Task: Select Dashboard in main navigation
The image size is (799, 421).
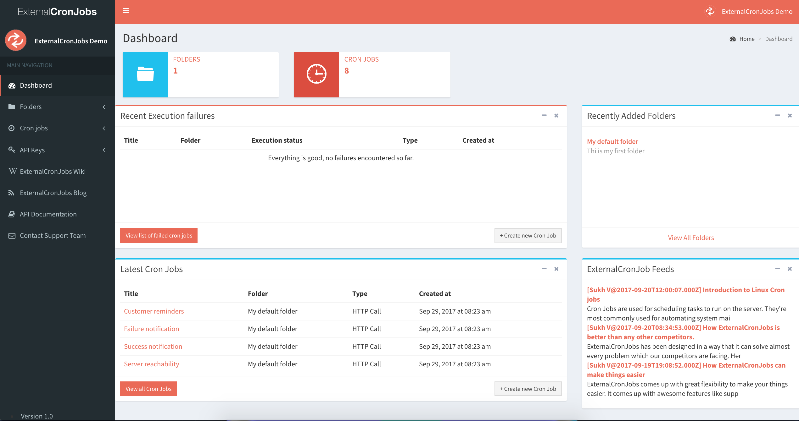Action: [36, 85]
